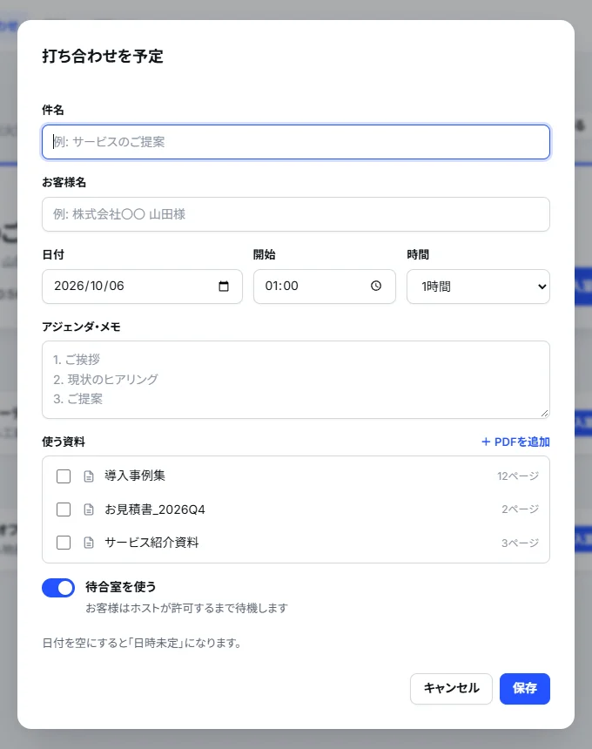Focus the 件名 input field
Screen dimensions: 592x749
296,142
